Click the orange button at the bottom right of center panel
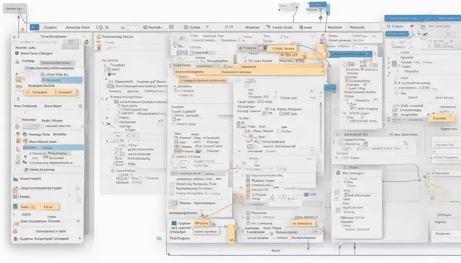This screenshot has height=263, width=461. point(303,223)
